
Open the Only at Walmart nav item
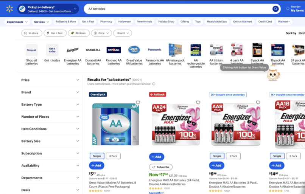point(243,22)
